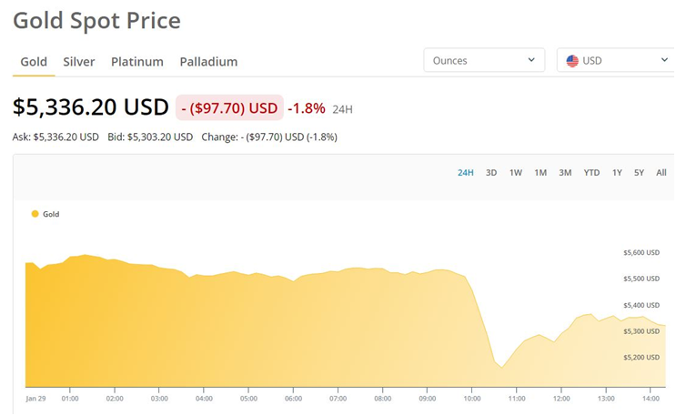Image resolution: width=676 pixels, height=416 pixels.
Task: Open the USD currency dropdown
Action: pos(616,61)
